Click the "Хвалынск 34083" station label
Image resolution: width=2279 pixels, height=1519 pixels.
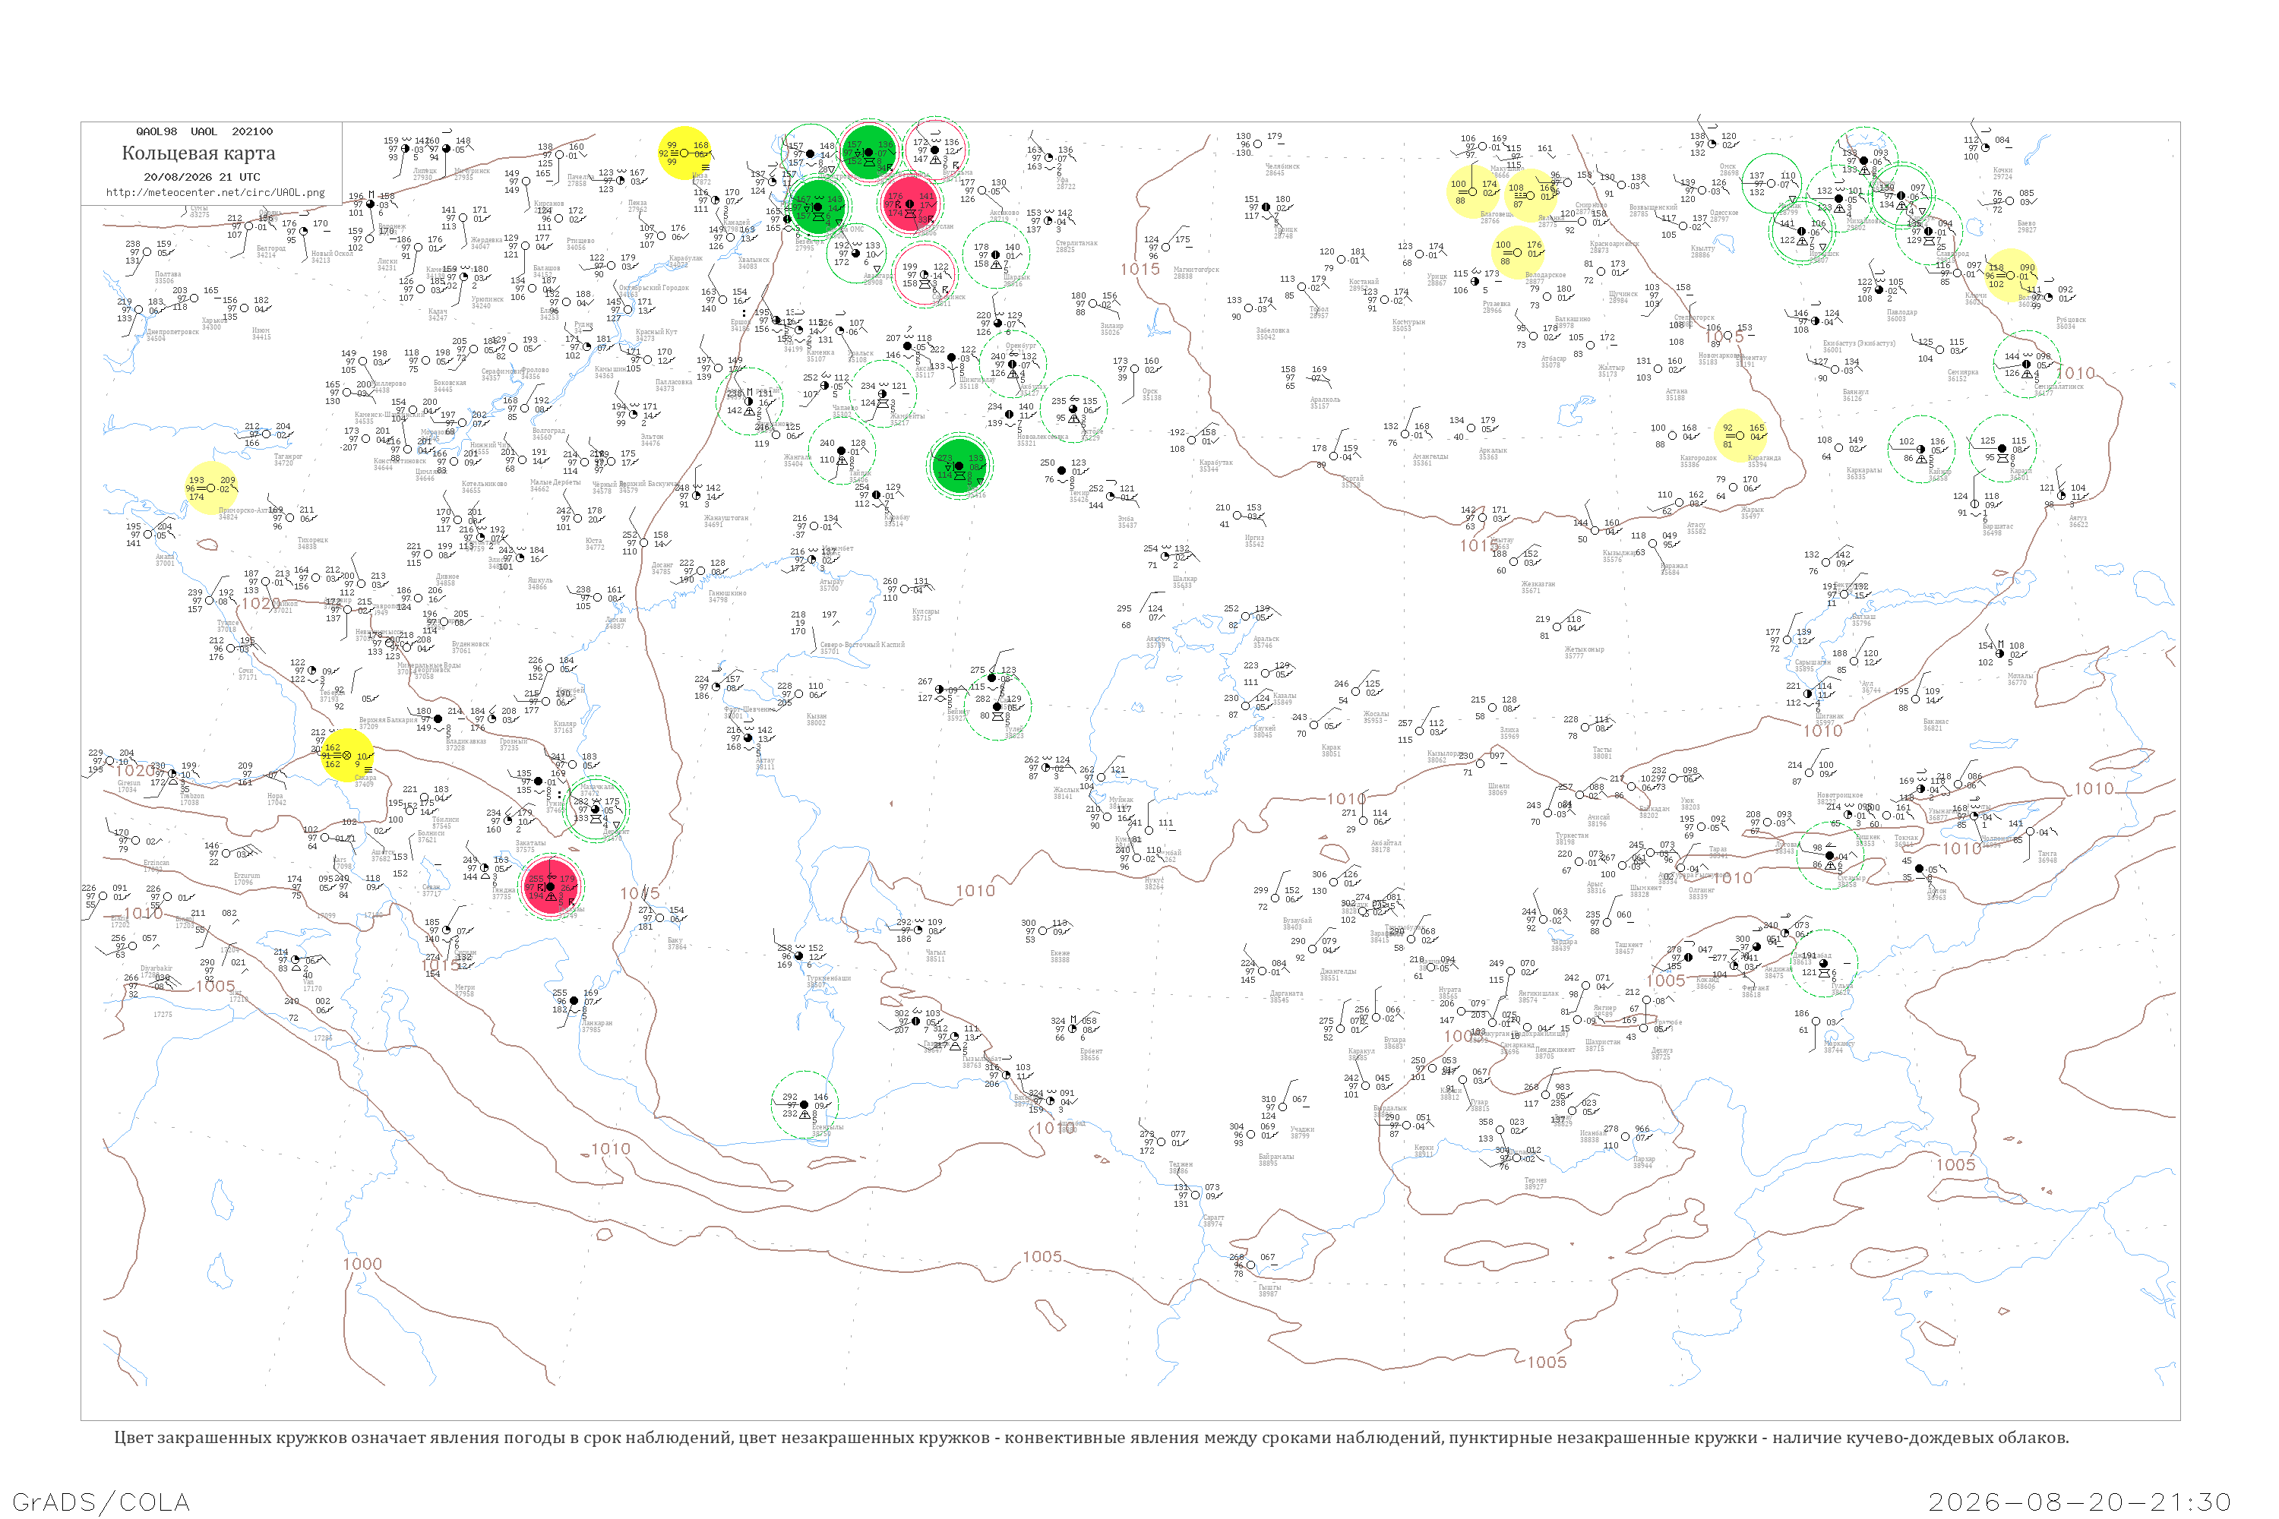[754, 263]
